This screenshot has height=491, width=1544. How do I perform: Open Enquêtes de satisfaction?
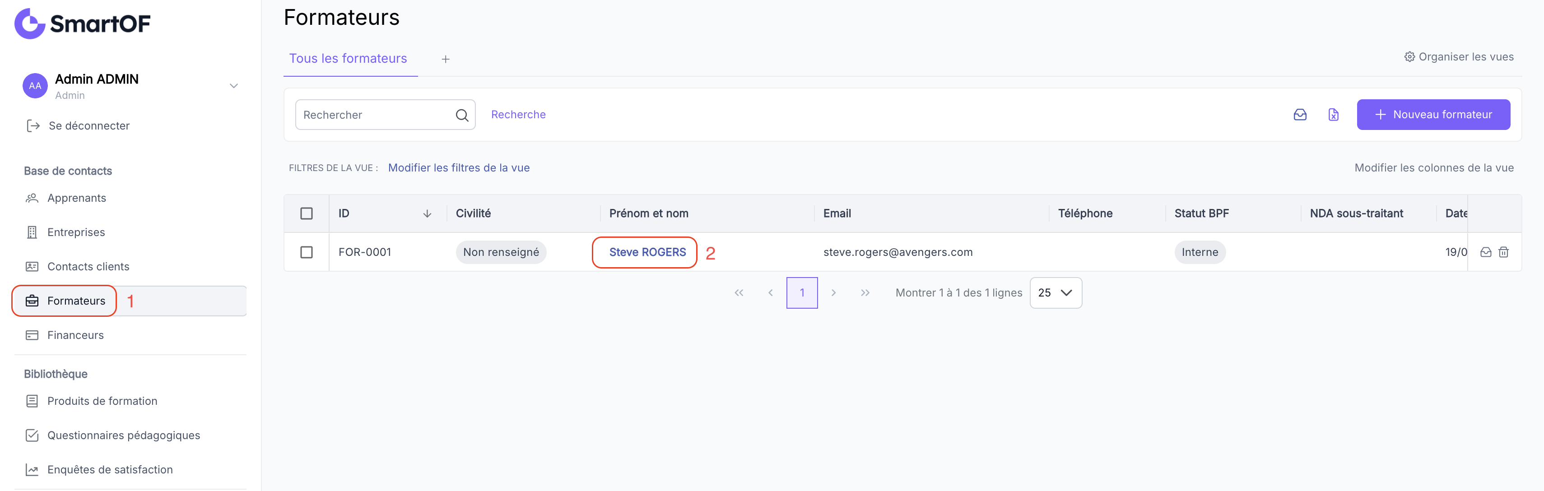point(110,469)
